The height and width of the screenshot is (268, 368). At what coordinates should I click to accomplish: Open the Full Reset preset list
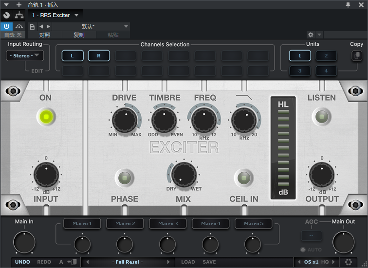coord(128,262)
